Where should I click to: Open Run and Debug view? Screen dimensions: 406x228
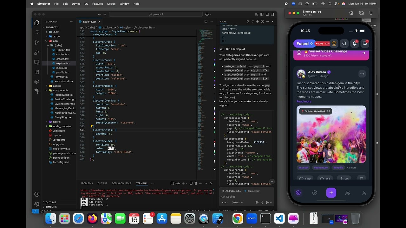pos(37,52)
